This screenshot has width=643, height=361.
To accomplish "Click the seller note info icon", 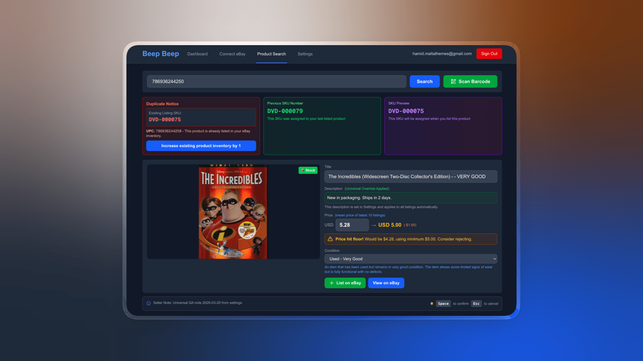I will point(149,303).
